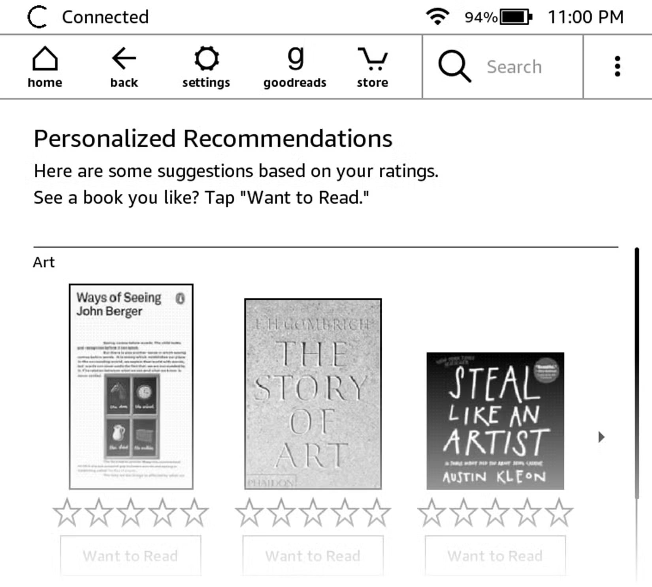Screen dimensions: 652x587
Task: Select the Steal Like an Artist cover
Action: [x=495, y=420]
